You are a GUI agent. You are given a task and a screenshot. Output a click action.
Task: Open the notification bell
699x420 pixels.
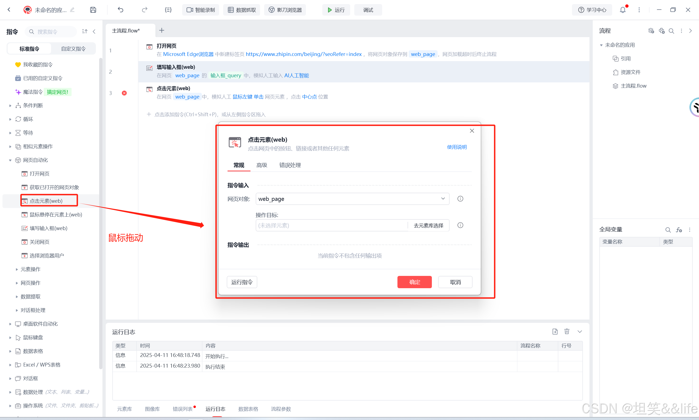point(623,10)
